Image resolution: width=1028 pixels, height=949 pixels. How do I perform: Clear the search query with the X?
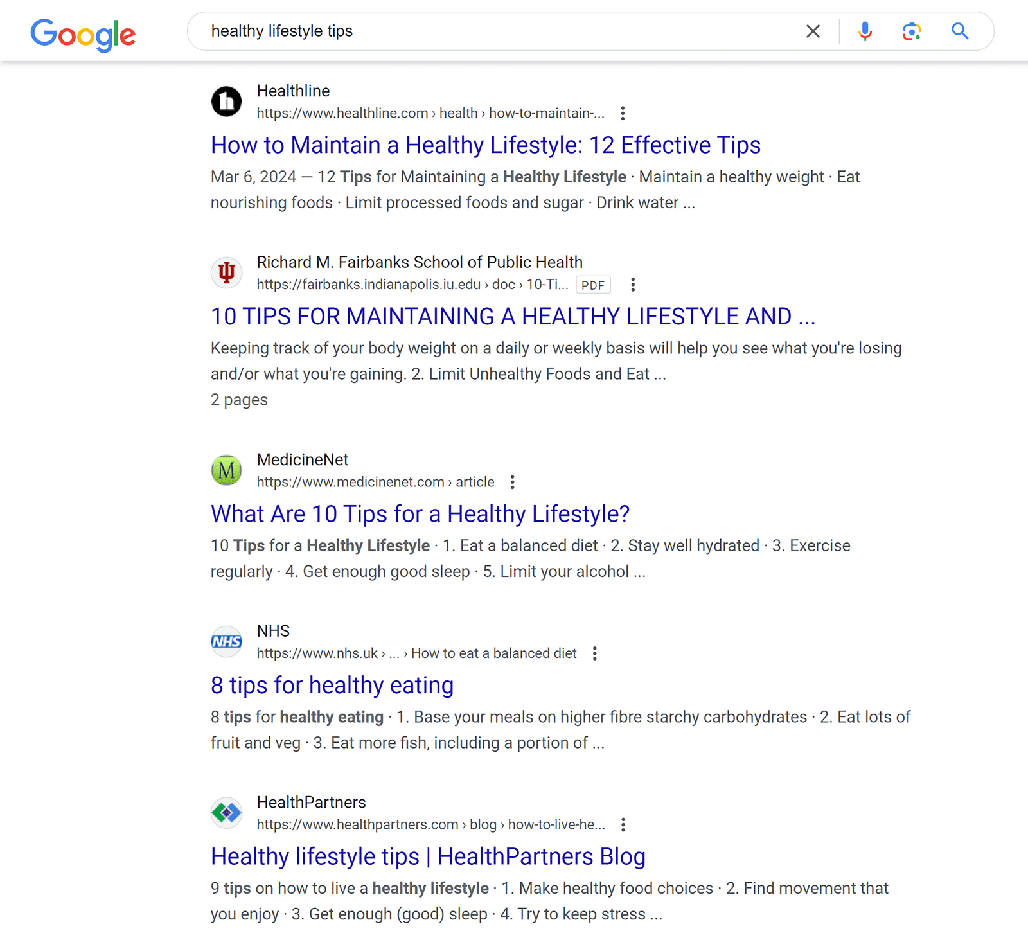click(812, 31)
